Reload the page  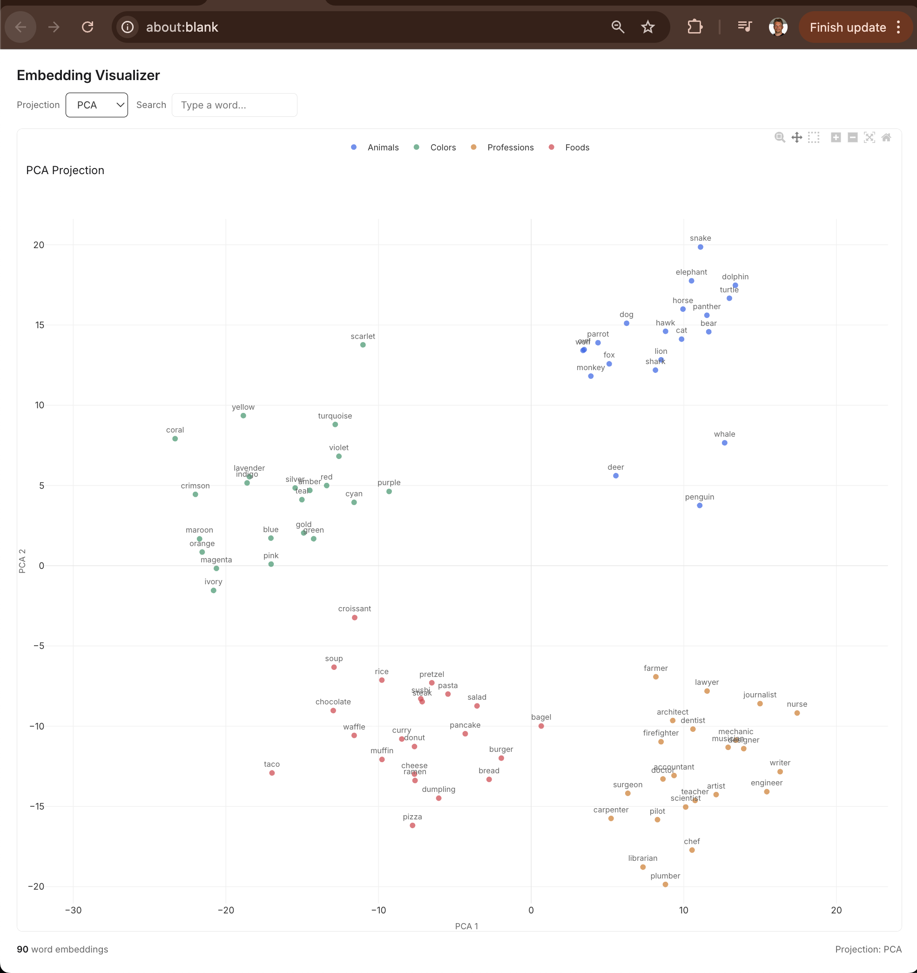(88, 27)
